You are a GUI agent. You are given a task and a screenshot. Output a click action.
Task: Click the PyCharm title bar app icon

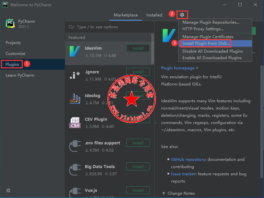pos(5,5)
